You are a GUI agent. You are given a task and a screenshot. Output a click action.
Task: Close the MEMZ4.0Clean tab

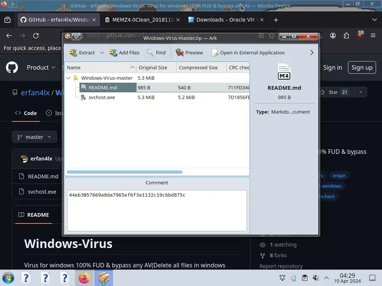[x=178, y=20]
